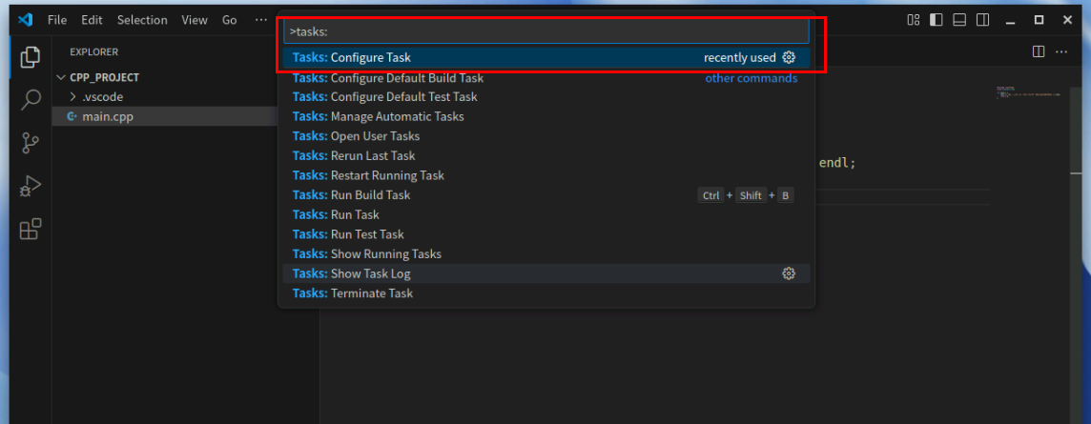This screenshot has height=424, width=1091.
Task: Toggle Primary Side Bar visibility
Action: click(x=937, y=20)
